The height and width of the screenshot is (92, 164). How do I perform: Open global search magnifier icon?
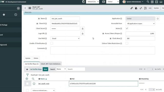click(x=148, y=2)
